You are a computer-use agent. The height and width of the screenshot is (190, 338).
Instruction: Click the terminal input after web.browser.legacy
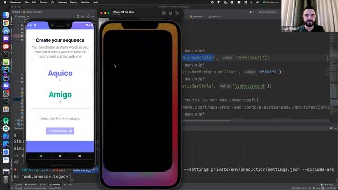tap(72, 177)
